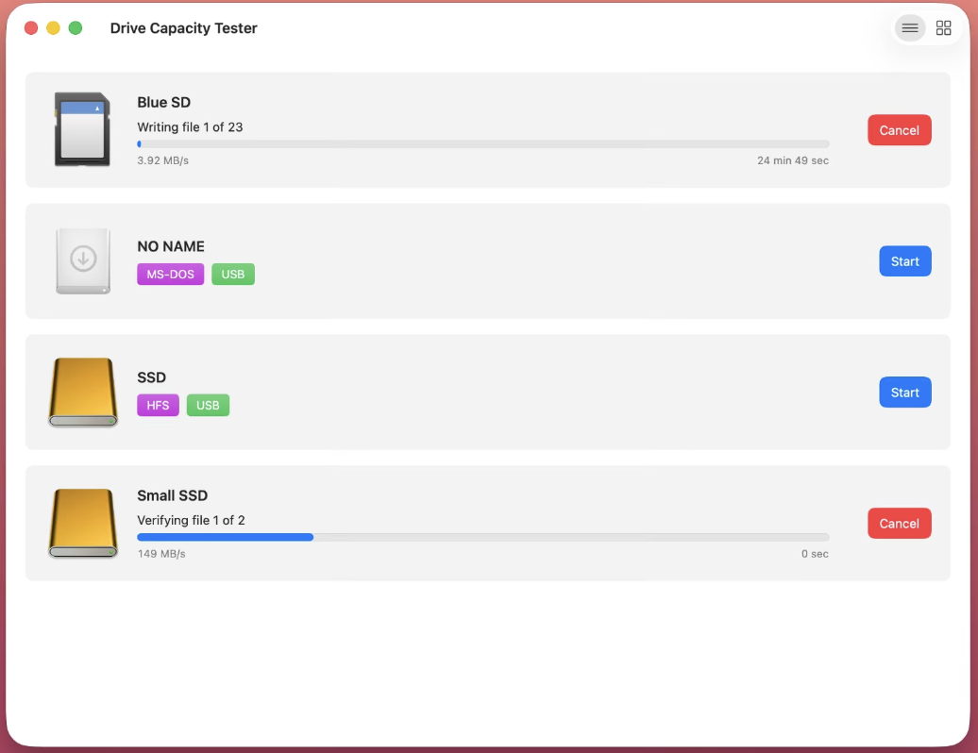Click the Drive Capacity Tester window title
978x753 pixels.
(x=183, y=28)
